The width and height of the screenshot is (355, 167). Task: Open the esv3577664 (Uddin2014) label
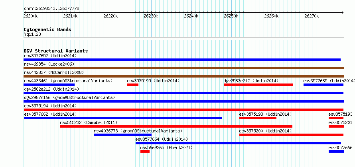[162, 139]
